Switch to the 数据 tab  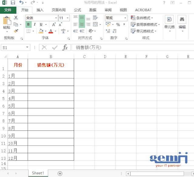pyautogui.click(x=93, y=10)
